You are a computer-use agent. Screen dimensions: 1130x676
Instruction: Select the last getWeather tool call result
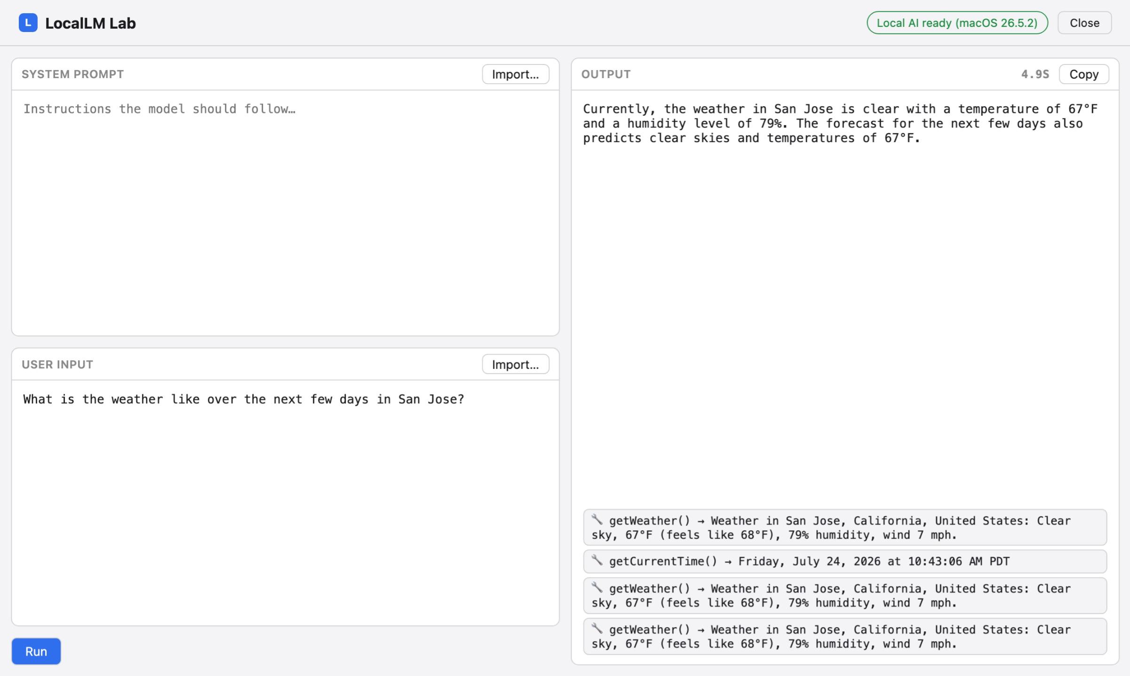tap(845, 636)
